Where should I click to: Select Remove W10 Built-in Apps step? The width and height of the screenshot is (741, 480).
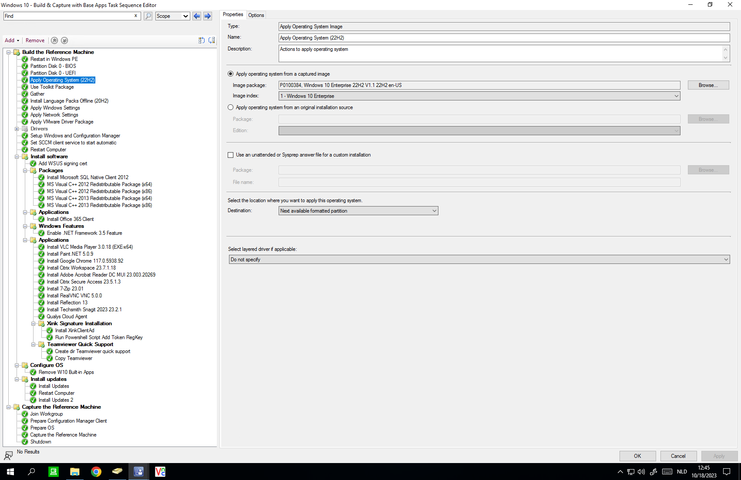[x=66, y=372]
